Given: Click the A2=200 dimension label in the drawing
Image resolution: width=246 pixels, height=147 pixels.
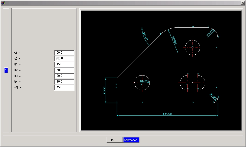Looking at the screenshot, I should (167, 114).
